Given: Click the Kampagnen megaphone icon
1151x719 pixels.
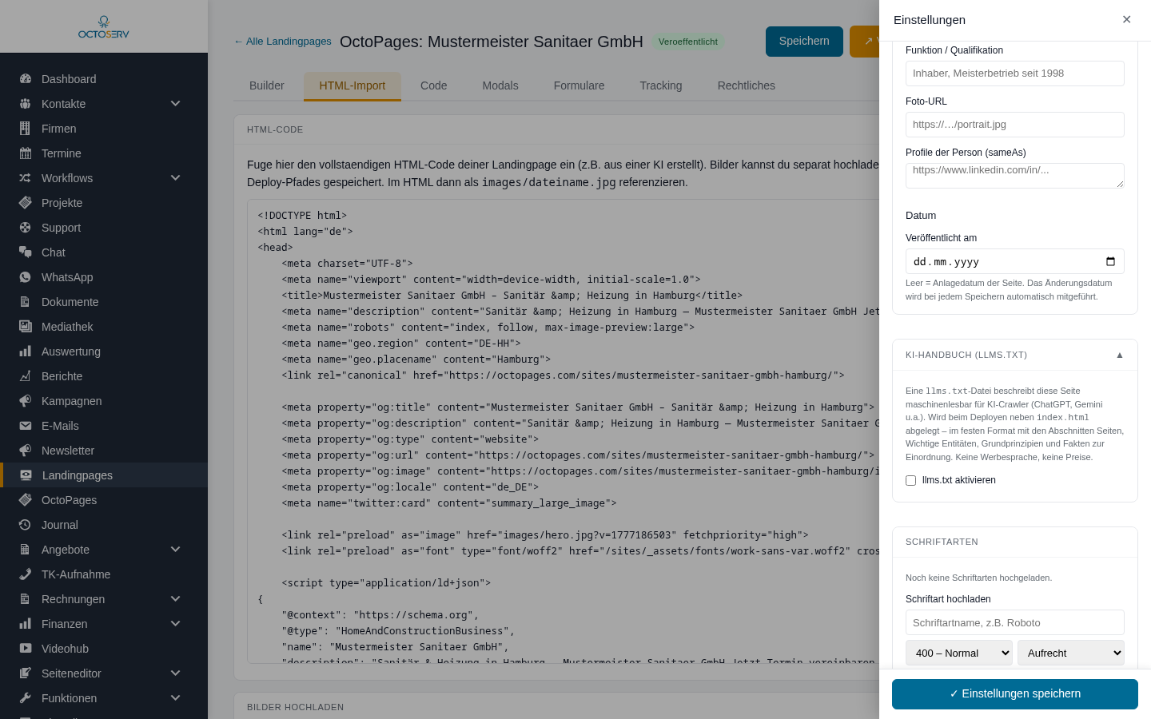Looking at the screenshot, I should pos(26,401).
